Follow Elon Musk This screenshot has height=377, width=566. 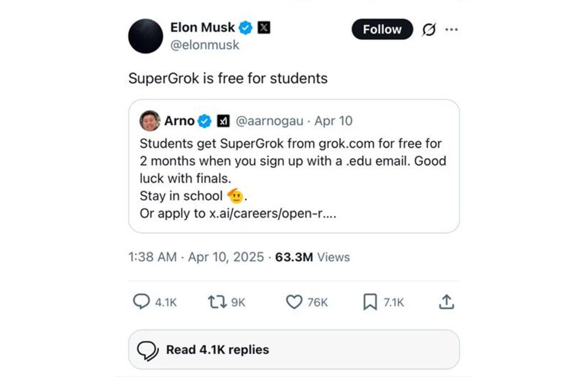[382, 30]
